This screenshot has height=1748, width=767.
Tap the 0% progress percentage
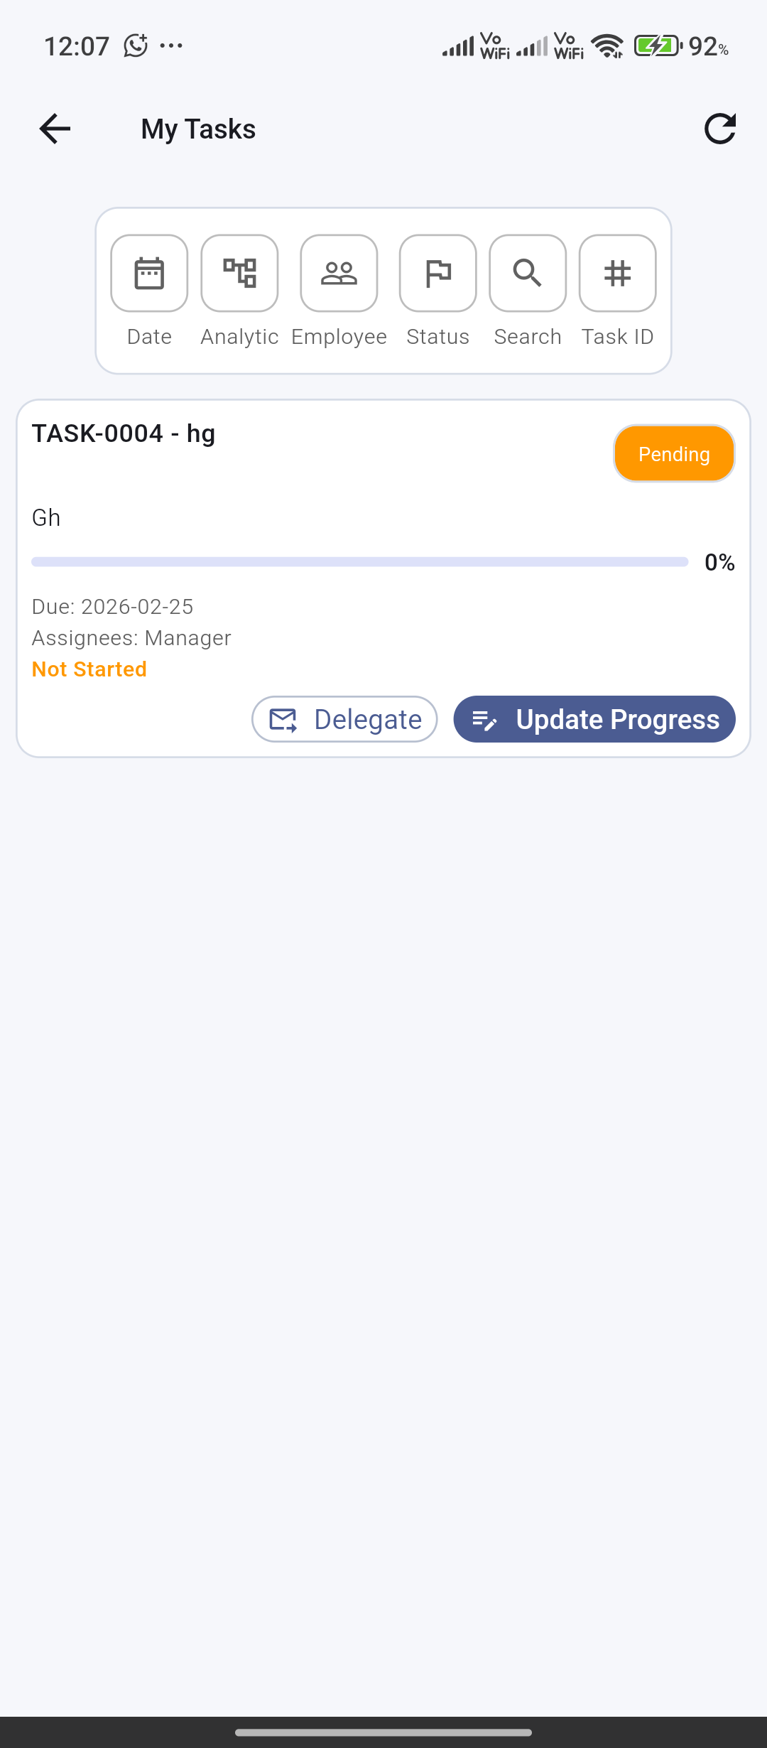click(x=719, y=563)
